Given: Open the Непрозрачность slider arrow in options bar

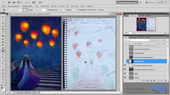Looking at the screenshot, I should (x=65, y=10).
